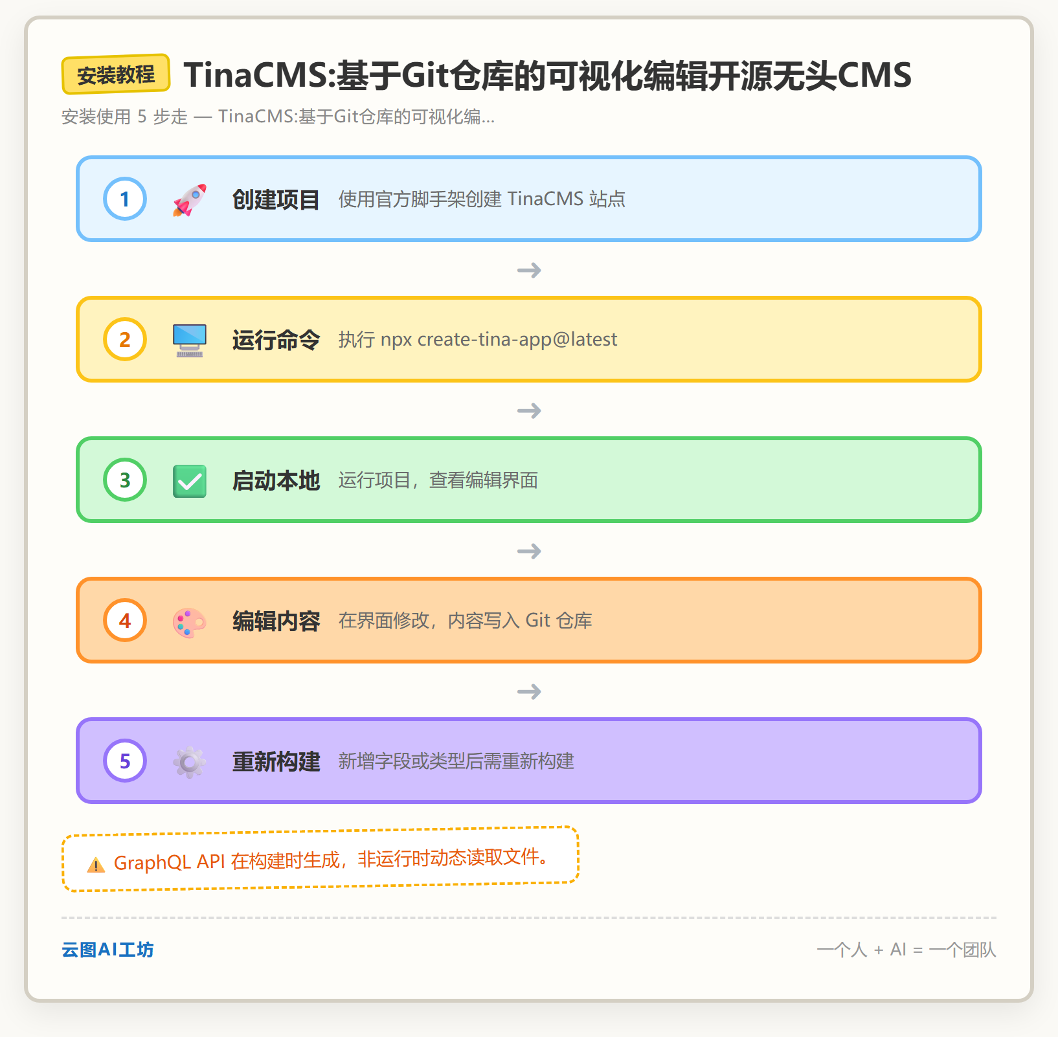This screenshot has width=1058, height=1037.
Task: Click the 云图AI工坊 brand label
Action: (107, 950)
